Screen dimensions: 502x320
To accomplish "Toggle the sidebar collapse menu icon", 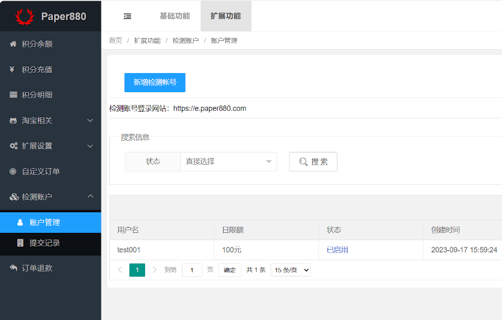I will click(127, 16).
